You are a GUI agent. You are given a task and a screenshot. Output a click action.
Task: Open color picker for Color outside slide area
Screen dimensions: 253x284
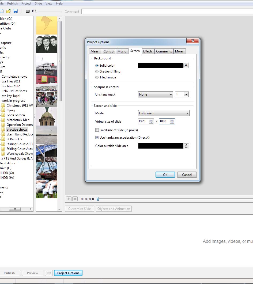coord(186,146)
